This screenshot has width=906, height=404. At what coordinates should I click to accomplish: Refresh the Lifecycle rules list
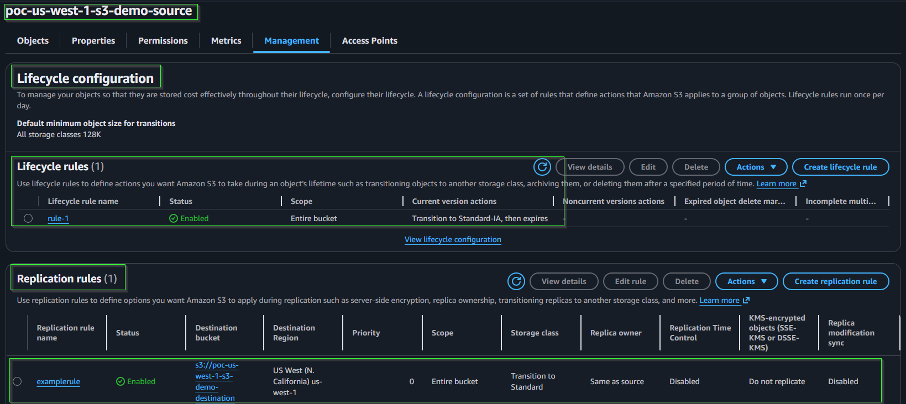tap(542, 167)
